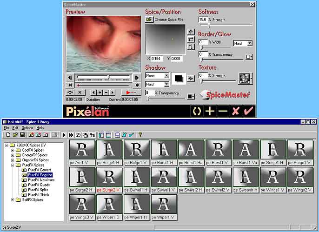Select the pe Wiper1 D spice thumbnail
Viewport: 319px width, 232px height.
(109, 207)
